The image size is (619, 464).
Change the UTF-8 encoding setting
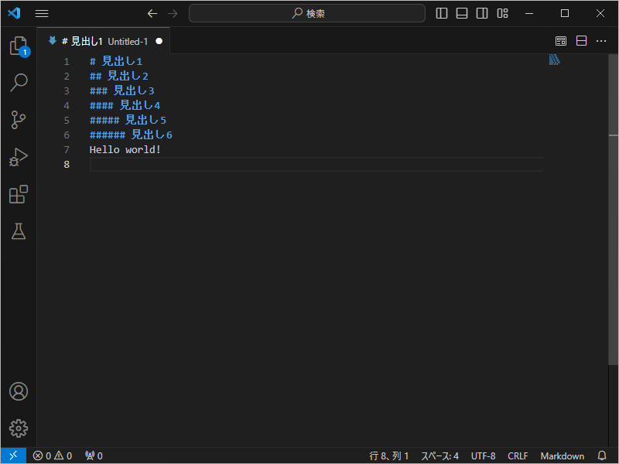[x=483, y=455]
